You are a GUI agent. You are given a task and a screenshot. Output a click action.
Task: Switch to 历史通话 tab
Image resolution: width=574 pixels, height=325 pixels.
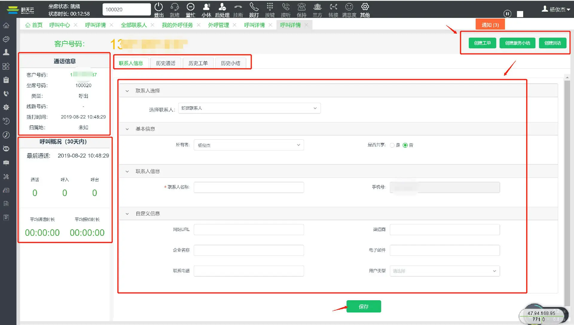pyautogui.click(x=166, y=63)
